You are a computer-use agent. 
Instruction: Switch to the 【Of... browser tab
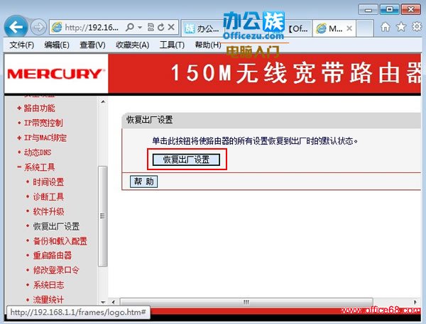[298, 28]
